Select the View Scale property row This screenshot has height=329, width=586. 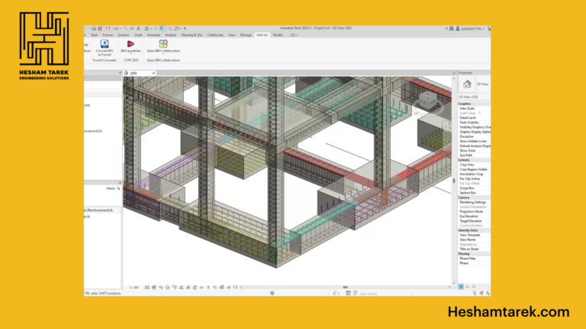pos(475,109)
